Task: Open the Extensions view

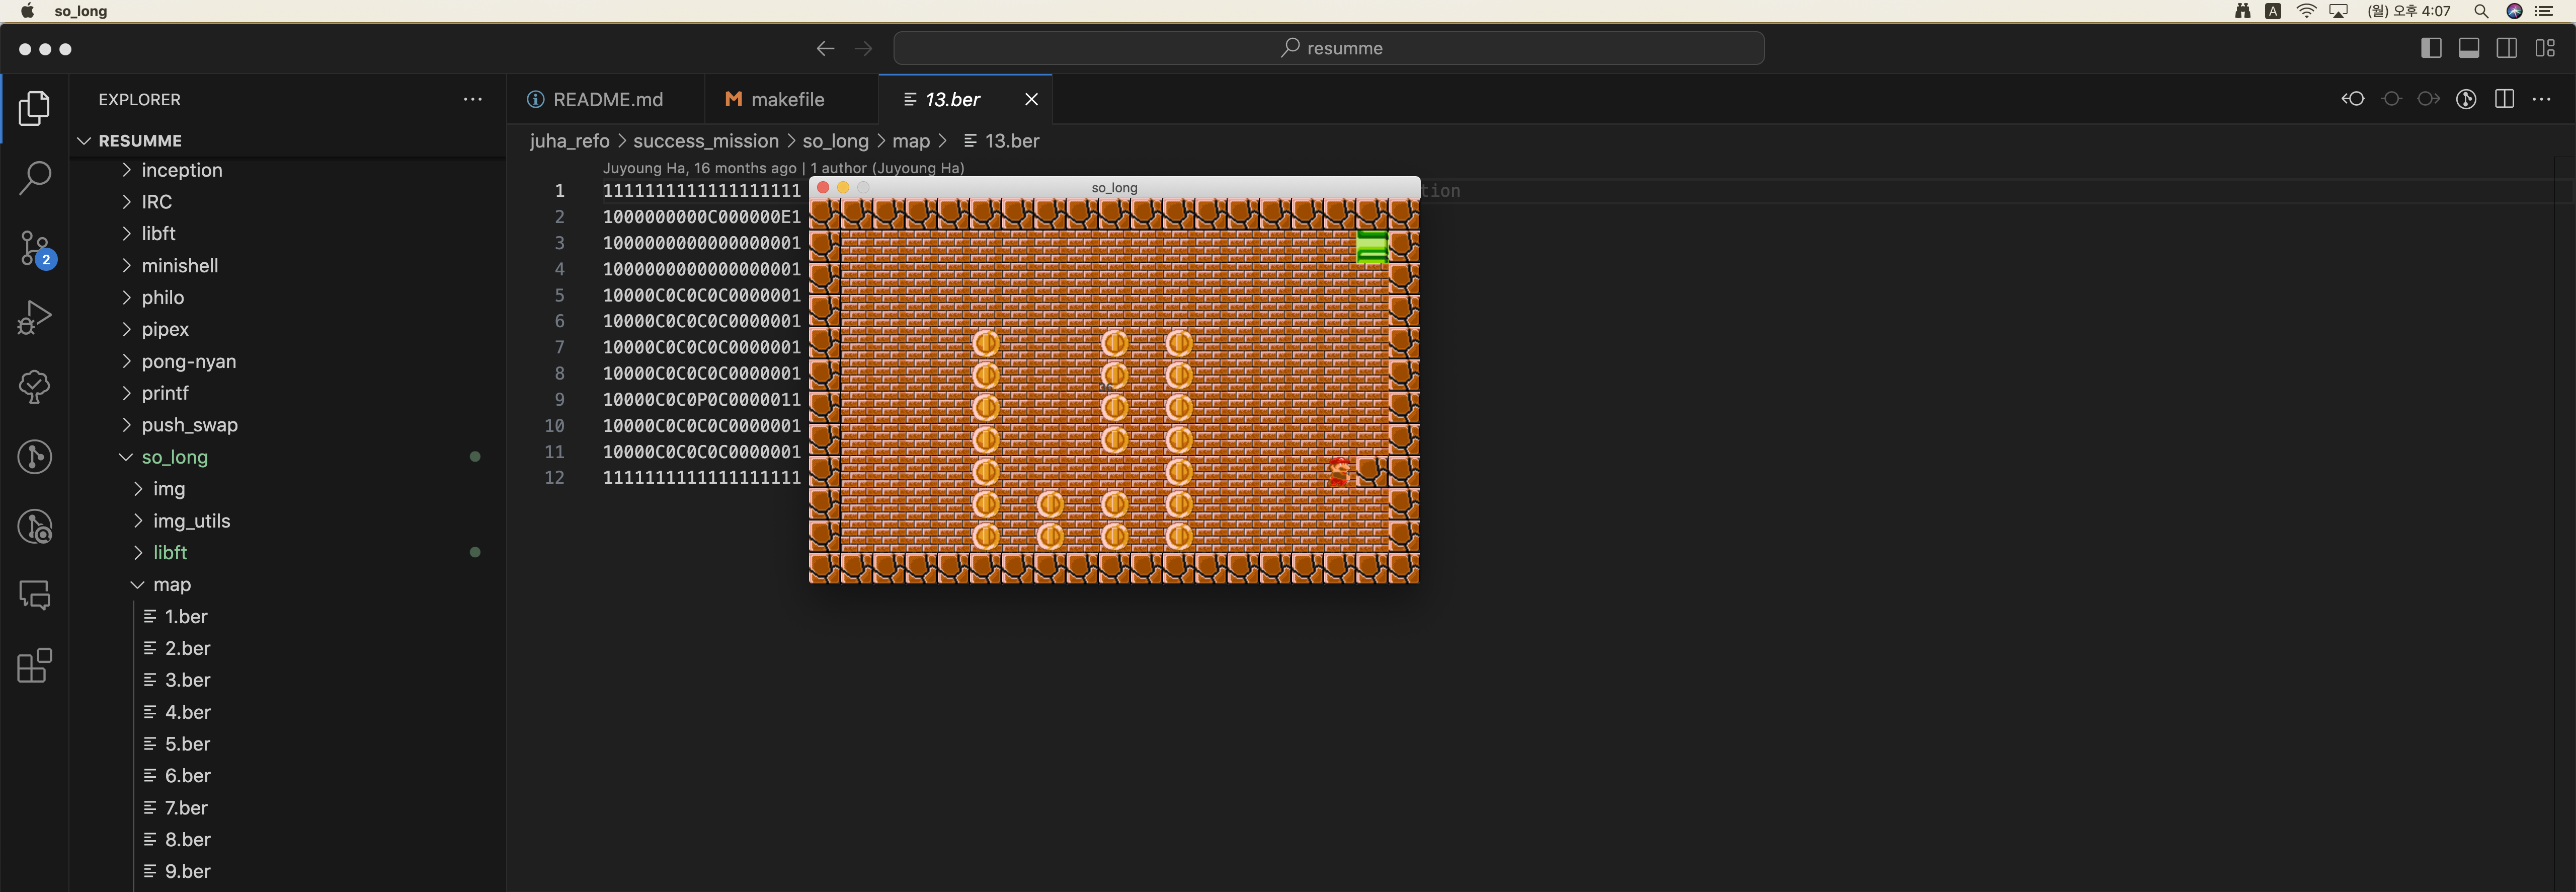Action: pyautogui.click(x=35, y=666)
